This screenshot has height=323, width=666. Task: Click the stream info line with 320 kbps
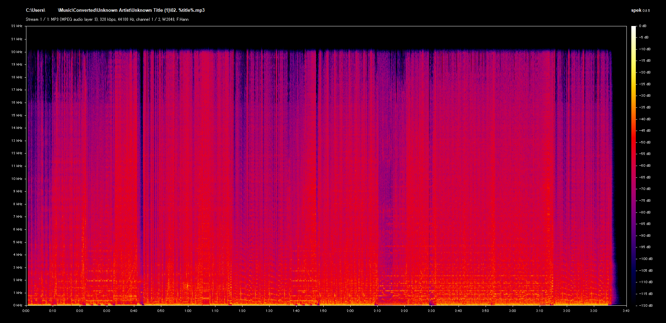coord(107,19)
